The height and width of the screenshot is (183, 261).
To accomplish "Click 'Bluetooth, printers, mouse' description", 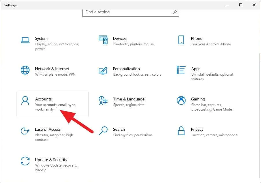I will [133, 44].
